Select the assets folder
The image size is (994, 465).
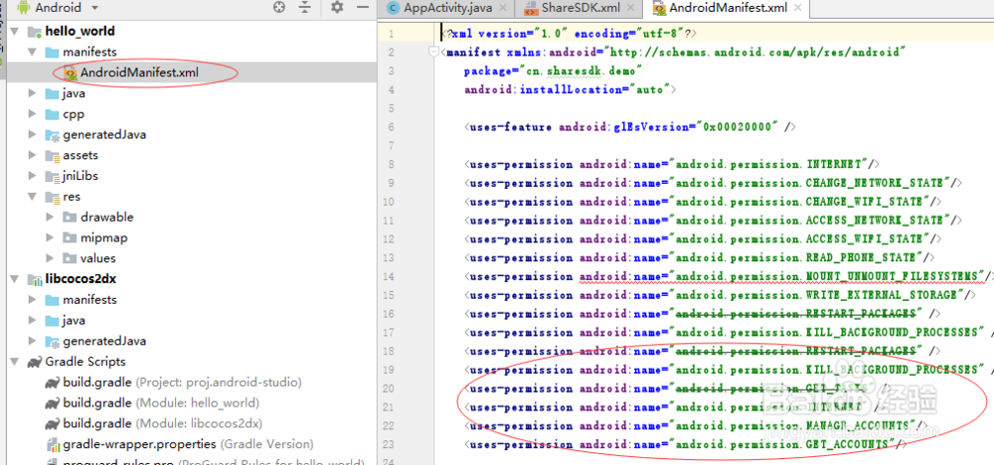coord(81,155)
